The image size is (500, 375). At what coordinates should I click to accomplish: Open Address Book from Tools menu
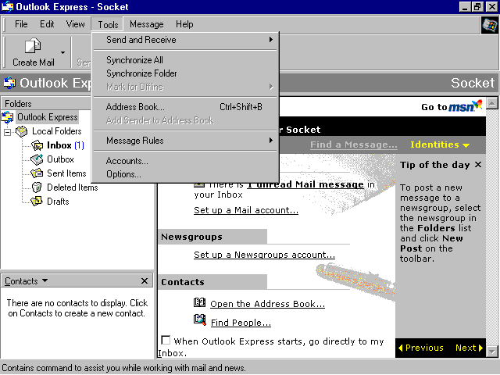[x=186, y=107]
